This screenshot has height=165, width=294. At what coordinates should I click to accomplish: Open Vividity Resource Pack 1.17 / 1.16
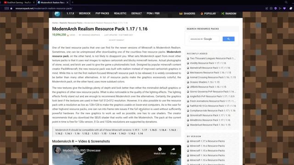tap(208, 63)
